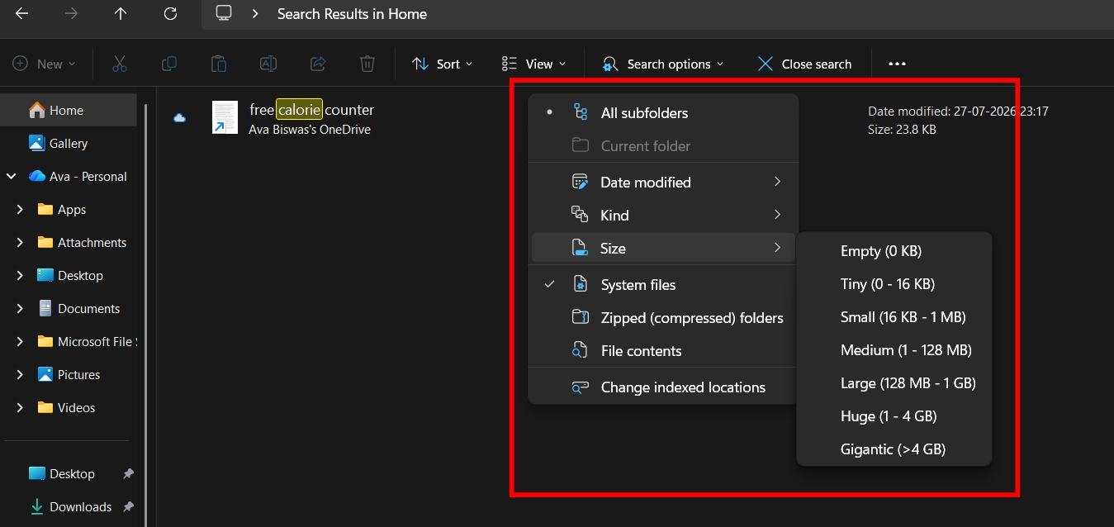Expand the Documents folder chevron
The height and width of the screenshot is (527, 1114).
(20, 309)
